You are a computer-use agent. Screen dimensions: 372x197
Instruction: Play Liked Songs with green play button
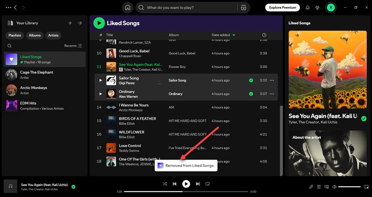pos(99,23)
